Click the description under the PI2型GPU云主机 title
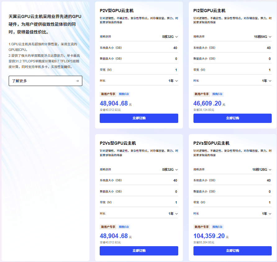The image size is (277, 262). click(233, 20)
